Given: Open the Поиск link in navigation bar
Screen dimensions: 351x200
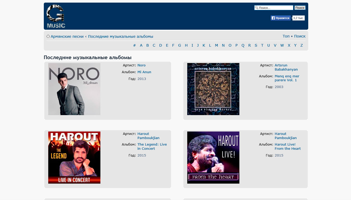Looking at the screenshot, I should tap(300, 36).
